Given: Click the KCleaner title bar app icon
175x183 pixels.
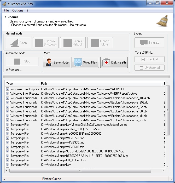Looking at the screenshot, I should [4, 4].
